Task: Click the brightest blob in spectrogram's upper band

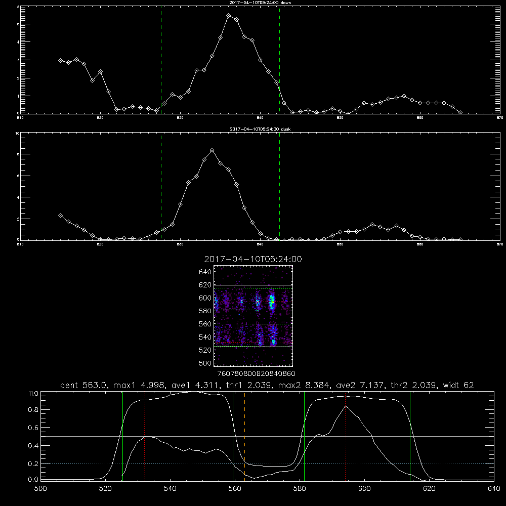Action: pyautogui.click(x=272, y=302)
